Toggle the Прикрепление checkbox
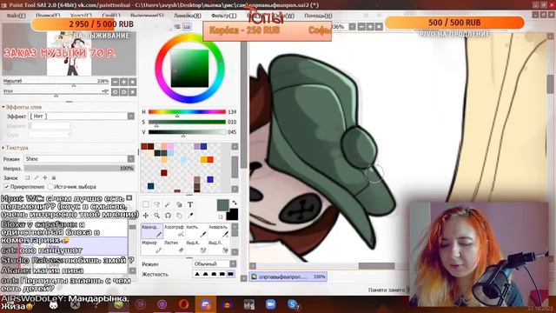 (7, 187)
